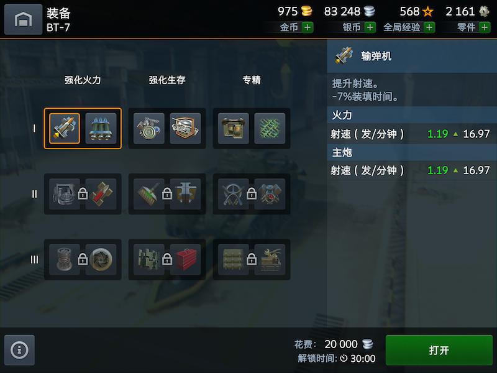The image size is (497, 373).
Task: Tap the locked row II survivability slot
Action: pyautogui.click(x=167, y=194)
